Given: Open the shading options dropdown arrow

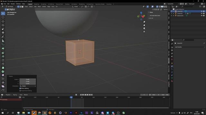Looking at the screenshot, I should 168,6.
